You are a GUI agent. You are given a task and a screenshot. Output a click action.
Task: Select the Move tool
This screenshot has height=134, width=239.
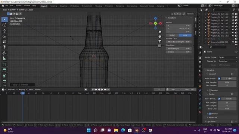tap(4, 31)
